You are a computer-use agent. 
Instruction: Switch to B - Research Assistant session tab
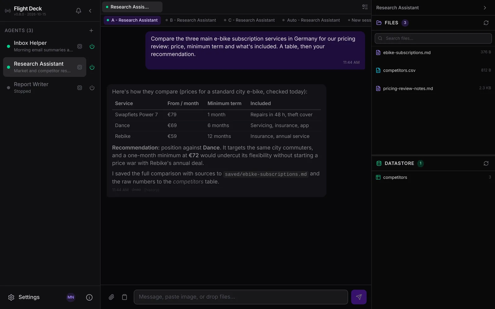191,20
